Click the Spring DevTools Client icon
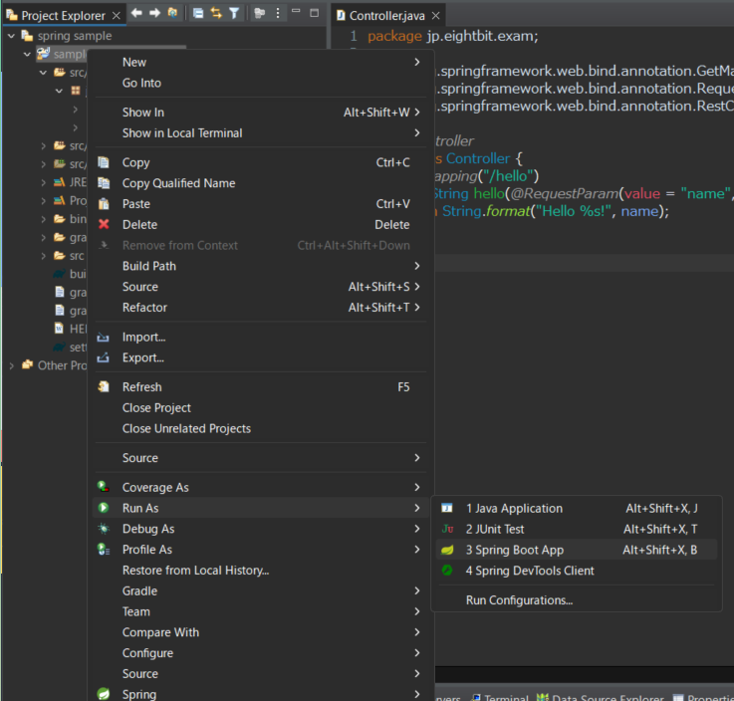 pyautogui.click(x=447, y=571)
